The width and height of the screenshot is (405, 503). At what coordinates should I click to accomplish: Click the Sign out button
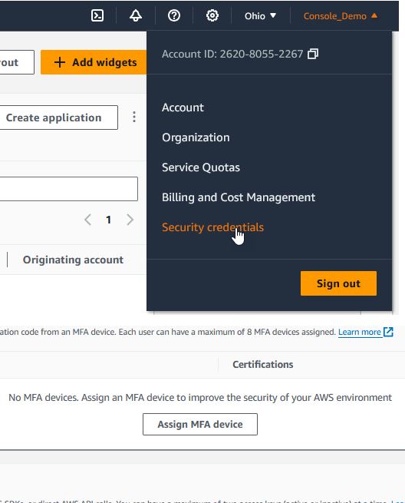pos(338,283)
